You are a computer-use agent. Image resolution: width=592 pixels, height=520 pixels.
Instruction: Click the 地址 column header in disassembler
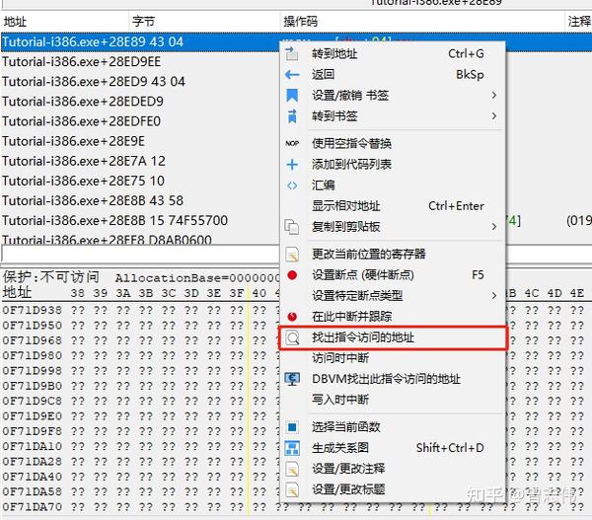(64, 22)
